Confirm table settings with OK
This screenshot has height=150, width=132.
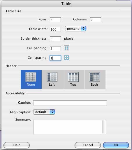click(116, 145)
